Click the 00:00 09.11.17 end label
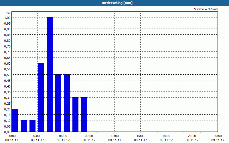Image resolution: width=229 pixels, height=143 pixels. tap(218, 138)
